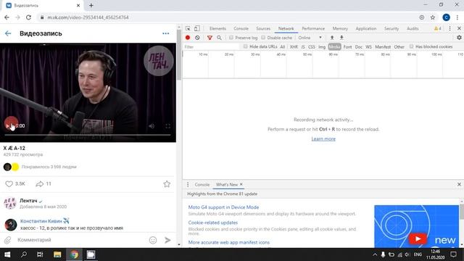Enable the Preserve log checkbox
Viewport: 464px width, 261px height.
pos(231,38)
